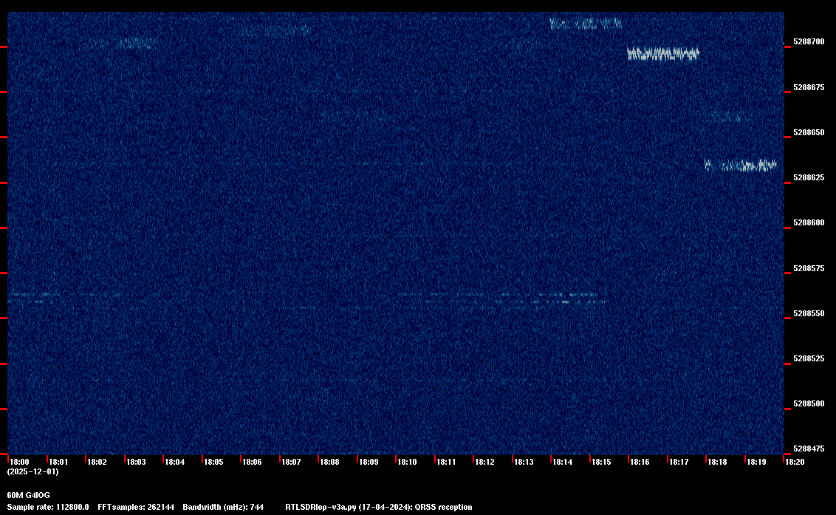Click the bright signal trace near 5288700
The width and height of the screenshot is (836, 515).
[663, 54]
